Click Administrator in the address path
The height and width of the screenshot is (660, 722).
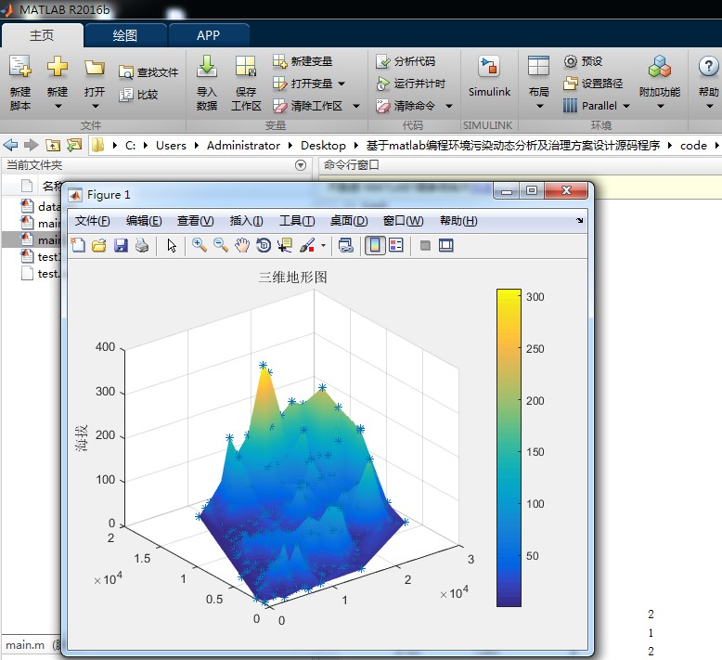243,146
